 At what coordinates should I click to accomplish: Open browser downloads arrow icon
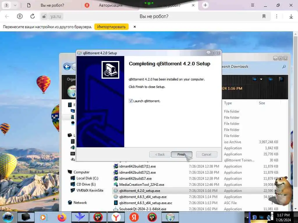[291, 17]
